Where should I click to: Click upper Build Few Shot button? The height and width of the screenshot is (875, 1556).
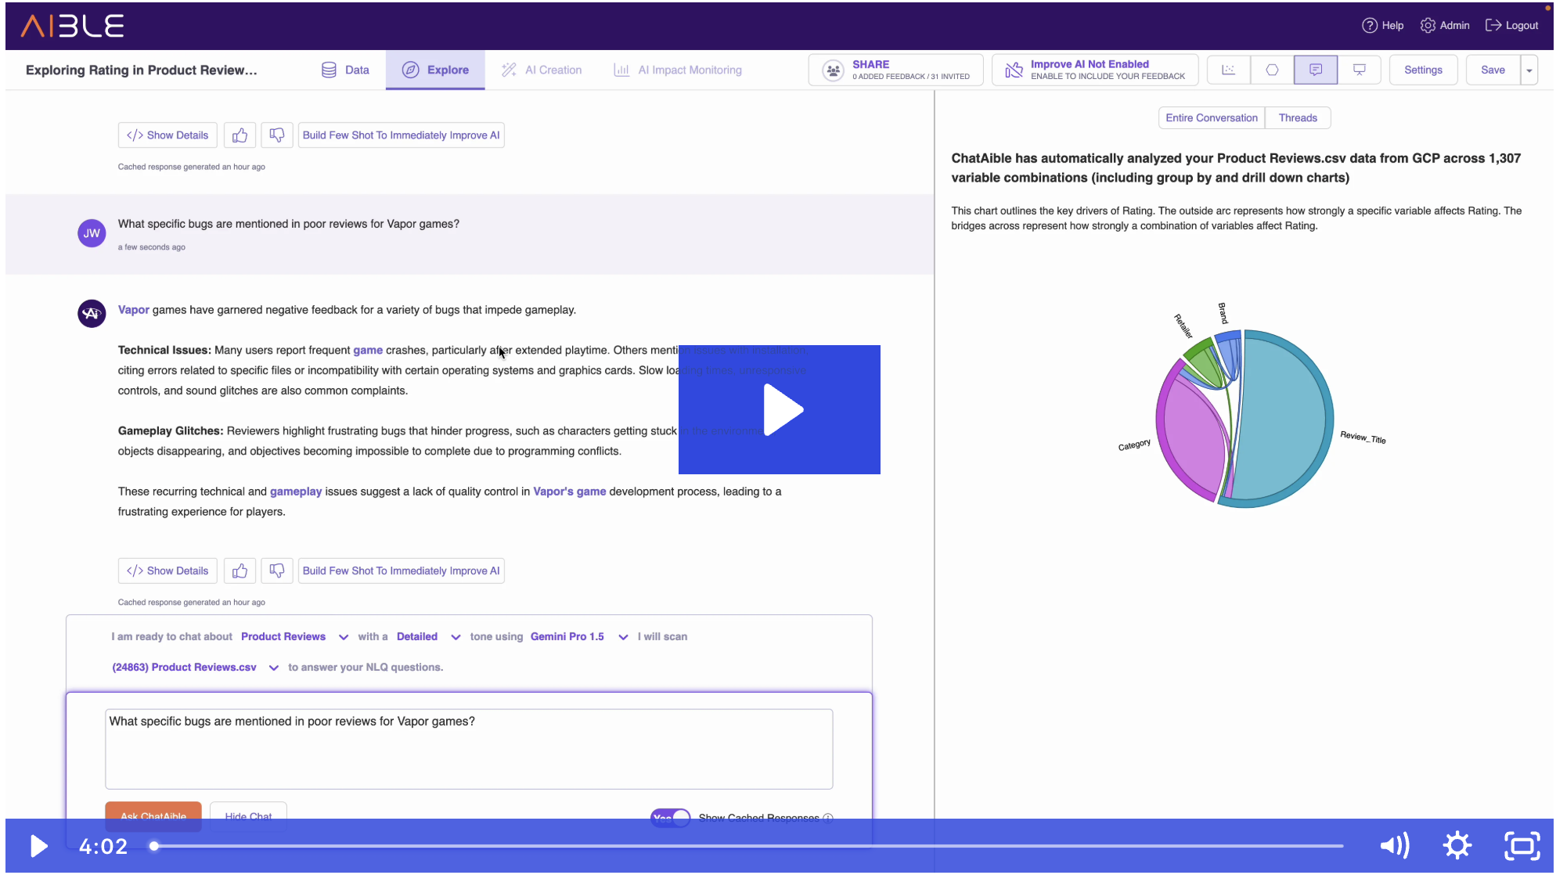tap(402, 135)
